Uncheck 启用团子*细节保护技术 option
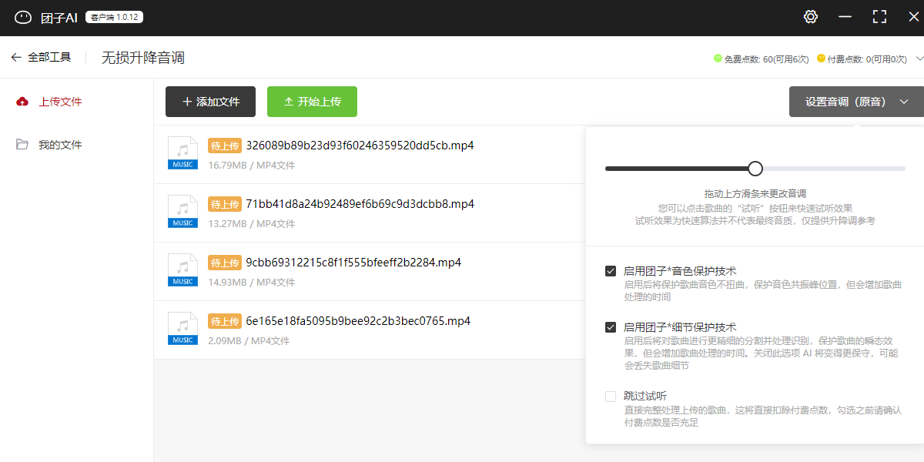This screenshot has height=462, width=924. pos(611,327)
